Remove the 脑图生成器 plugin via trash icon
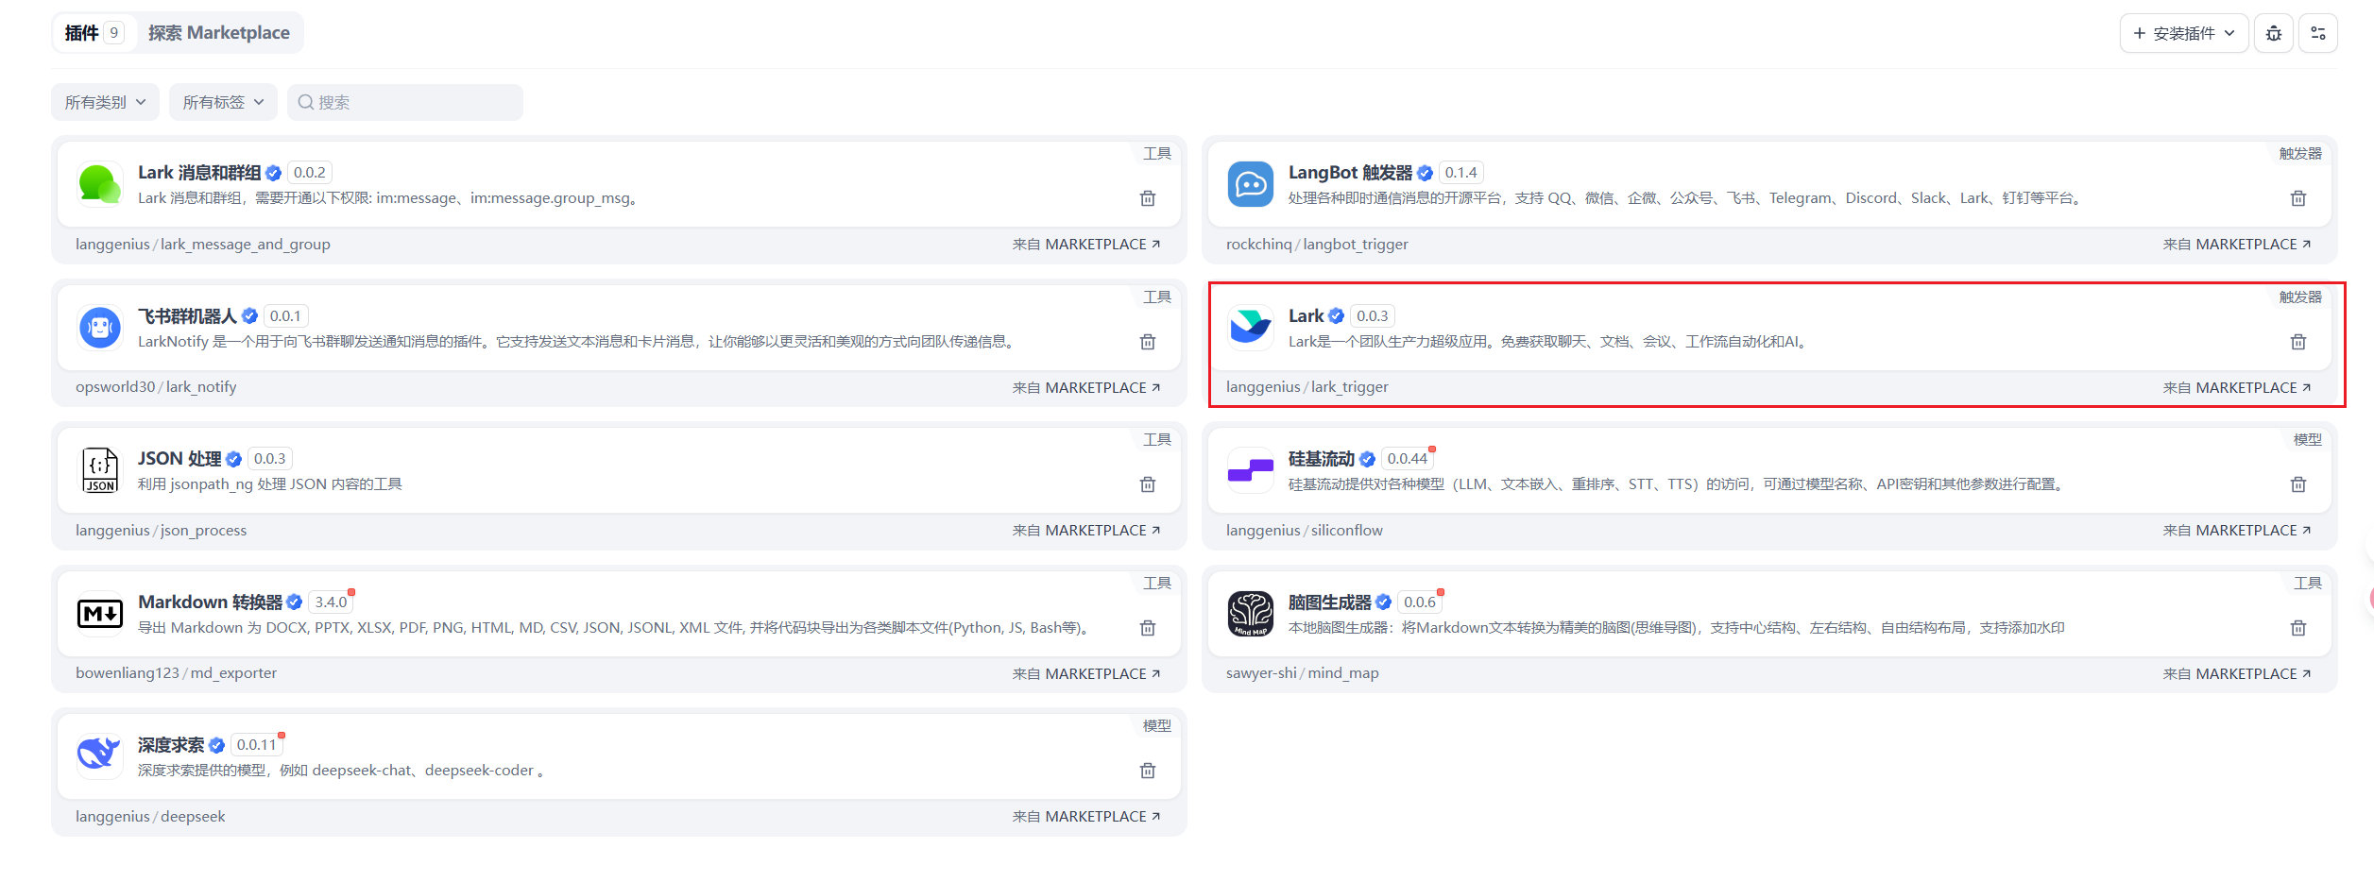The image size is (2374, 882). (2298, 628)
